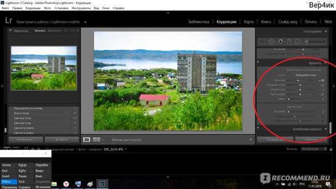Open the notification center icon in tray
This screenshot has height=189, width=336.
[x=328, y=184]
